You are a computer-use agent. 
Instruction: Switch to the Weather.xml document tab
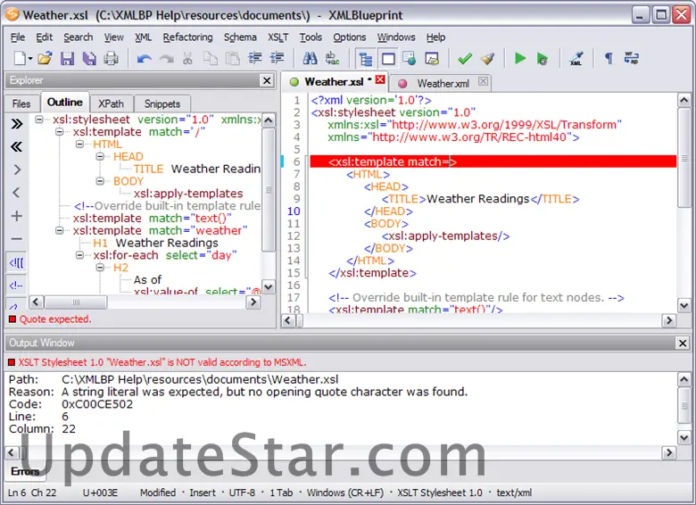(x=442, y=83)
